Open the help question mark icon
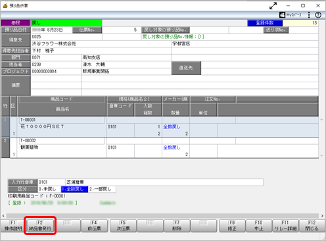 (318, 15)
